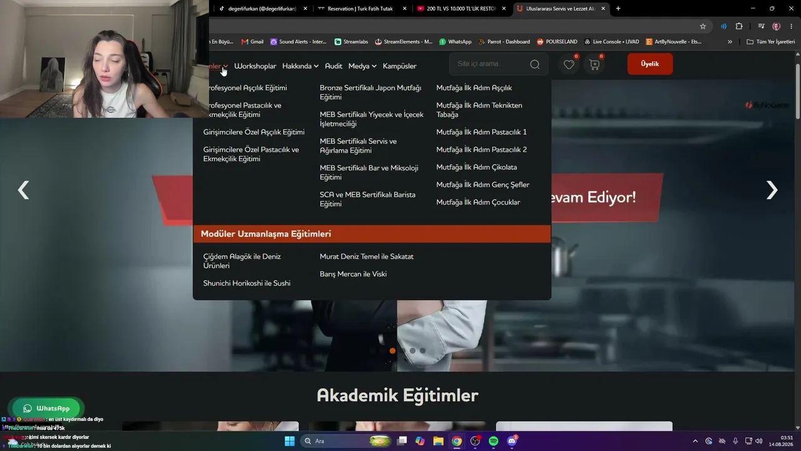Image resolution: width=801 pixels, height=451 pixels.
Task: Close the Reservation Turk Fatih Tutak tab
Action: pyautogui.click(x=405, y=9)
